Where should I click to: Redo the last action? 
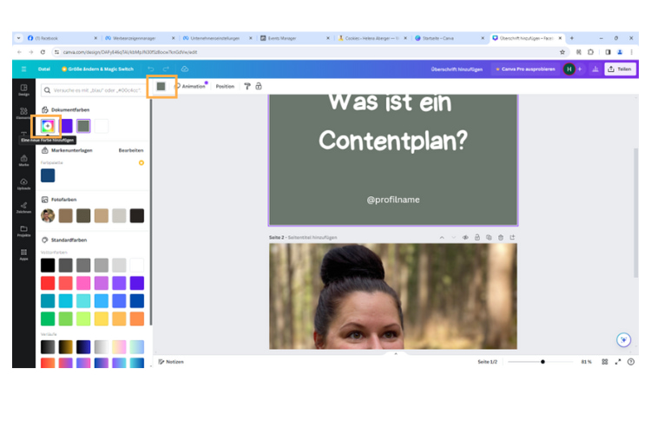pos(166,69)
